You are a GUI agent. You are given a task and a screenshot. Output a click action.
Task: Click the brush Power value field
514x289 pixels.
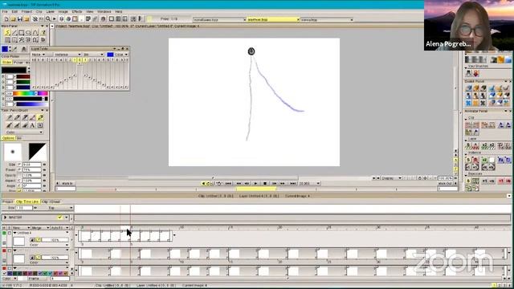[32, 169]
